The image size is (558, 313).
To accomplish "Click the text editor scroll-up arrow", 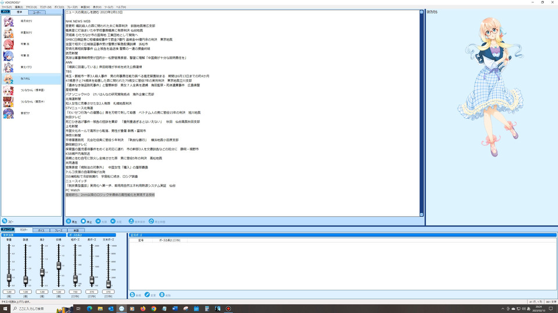I will pos(422,12).
